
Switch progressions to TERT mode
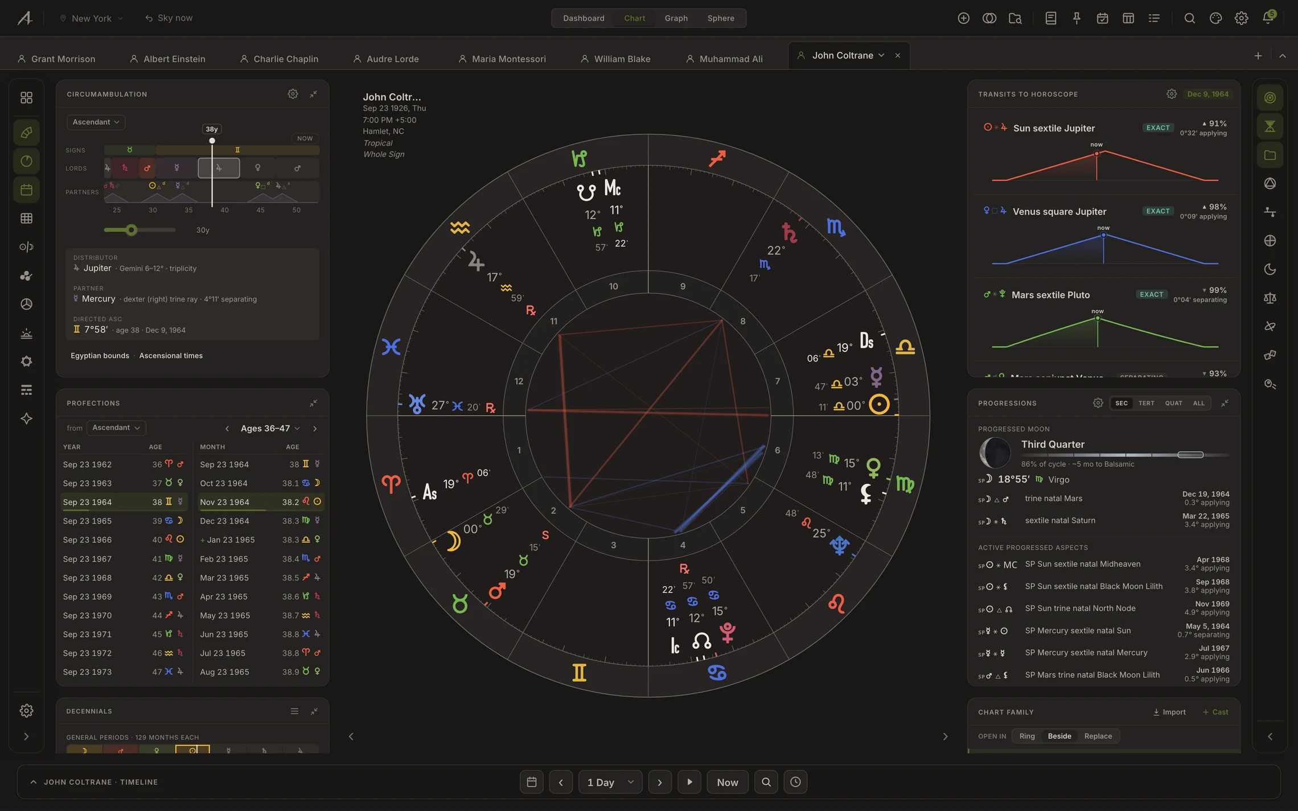pyautogui.click(x=1146, y=403)
